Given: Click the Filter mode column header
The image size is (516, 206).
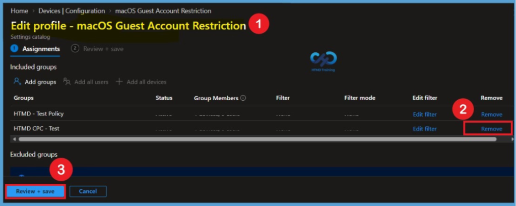Looking at the screenshot, I should pos(360,98).
